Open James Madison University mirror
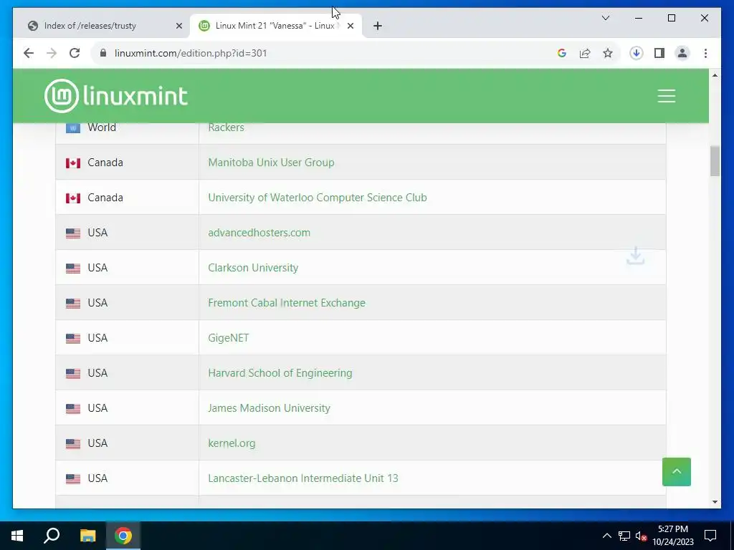Screen dimensions: 734x550 270,407
